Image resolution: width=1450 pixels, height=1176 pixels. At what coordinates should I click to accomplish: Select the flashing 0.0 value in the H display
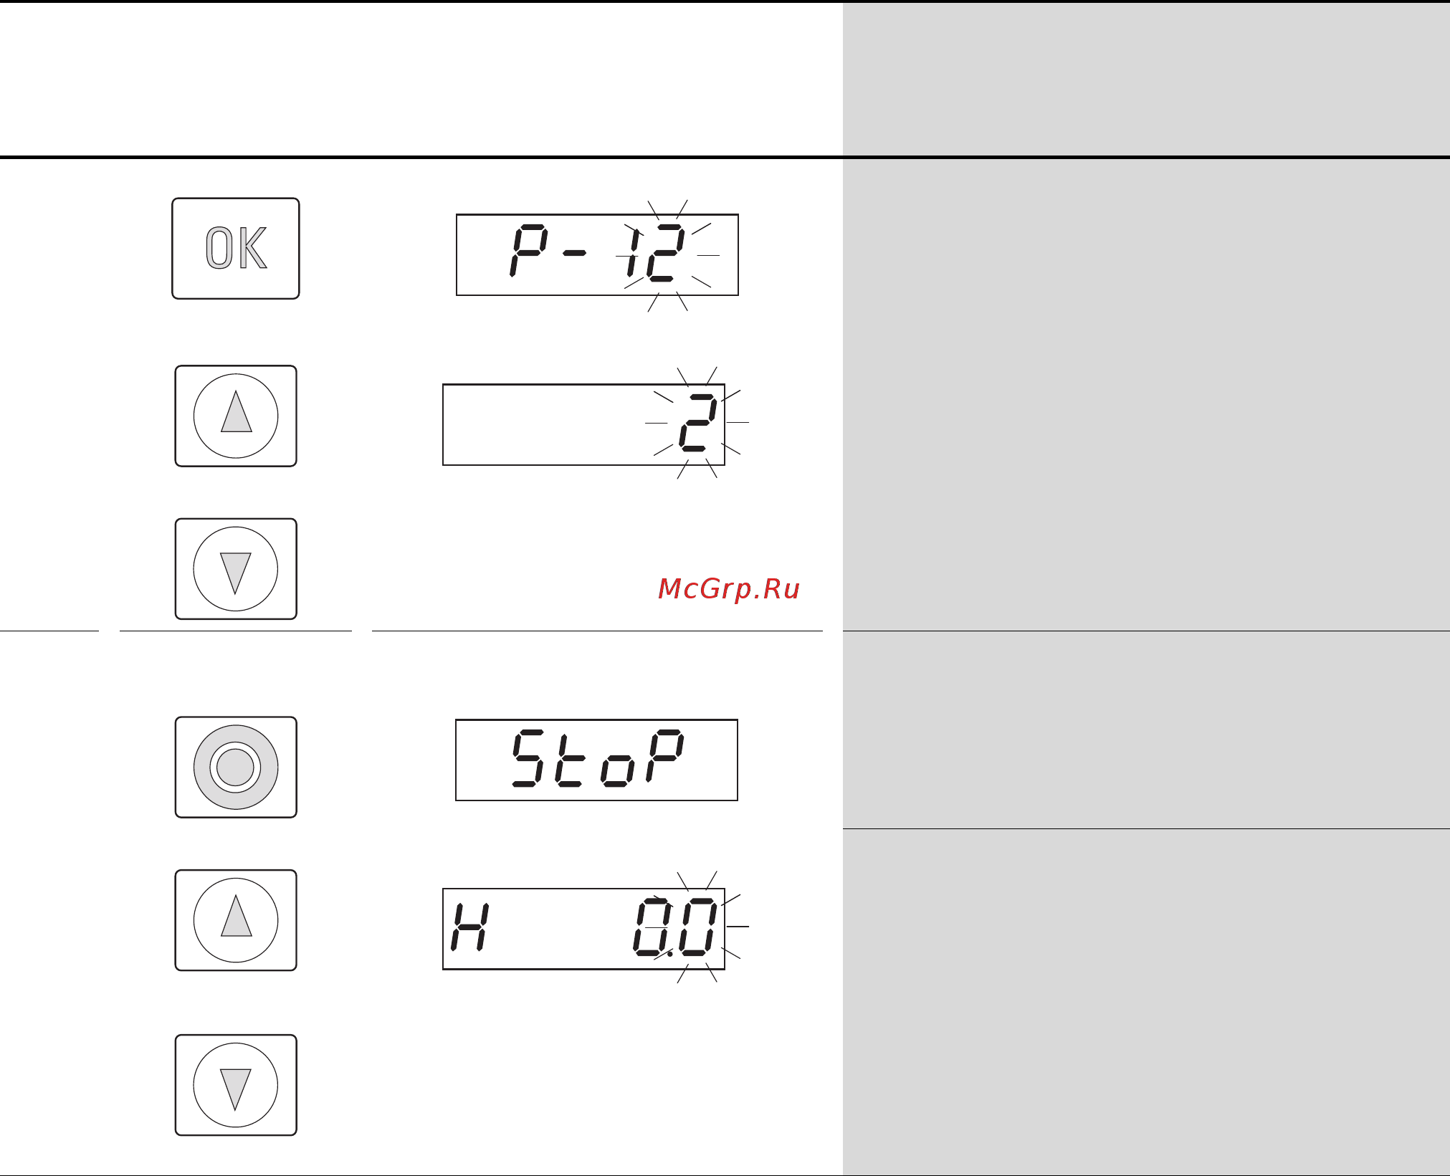674,927
